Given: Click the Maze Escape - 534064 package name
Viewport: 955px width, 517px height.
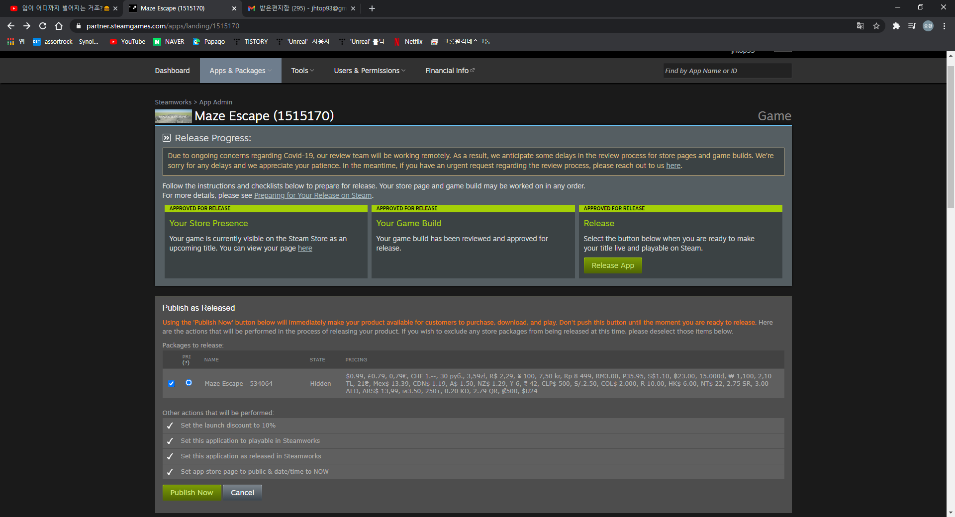Looking at the screenshot, I should click(x=238, y=383).
